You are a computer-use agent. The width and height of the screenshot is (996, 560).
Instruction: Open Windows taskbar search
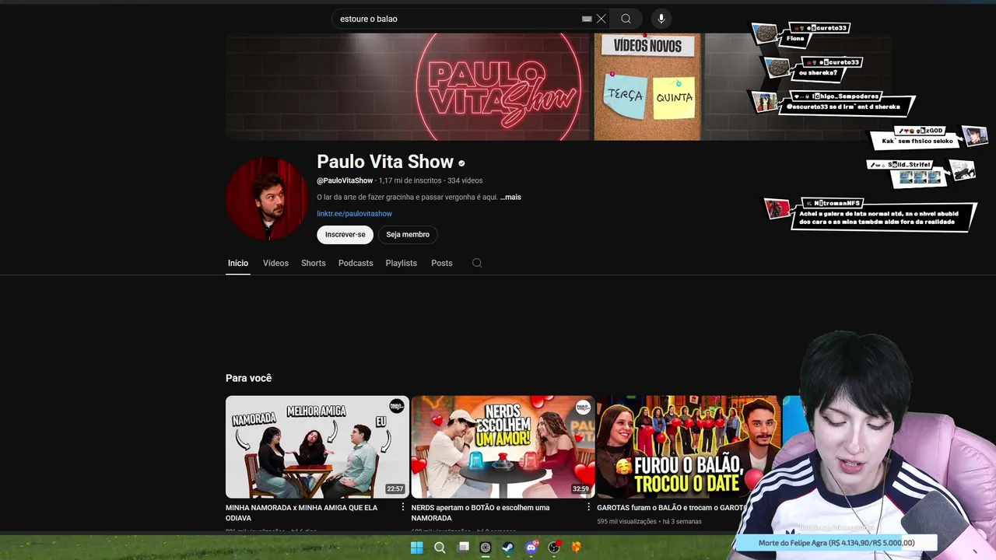point(440,548)
